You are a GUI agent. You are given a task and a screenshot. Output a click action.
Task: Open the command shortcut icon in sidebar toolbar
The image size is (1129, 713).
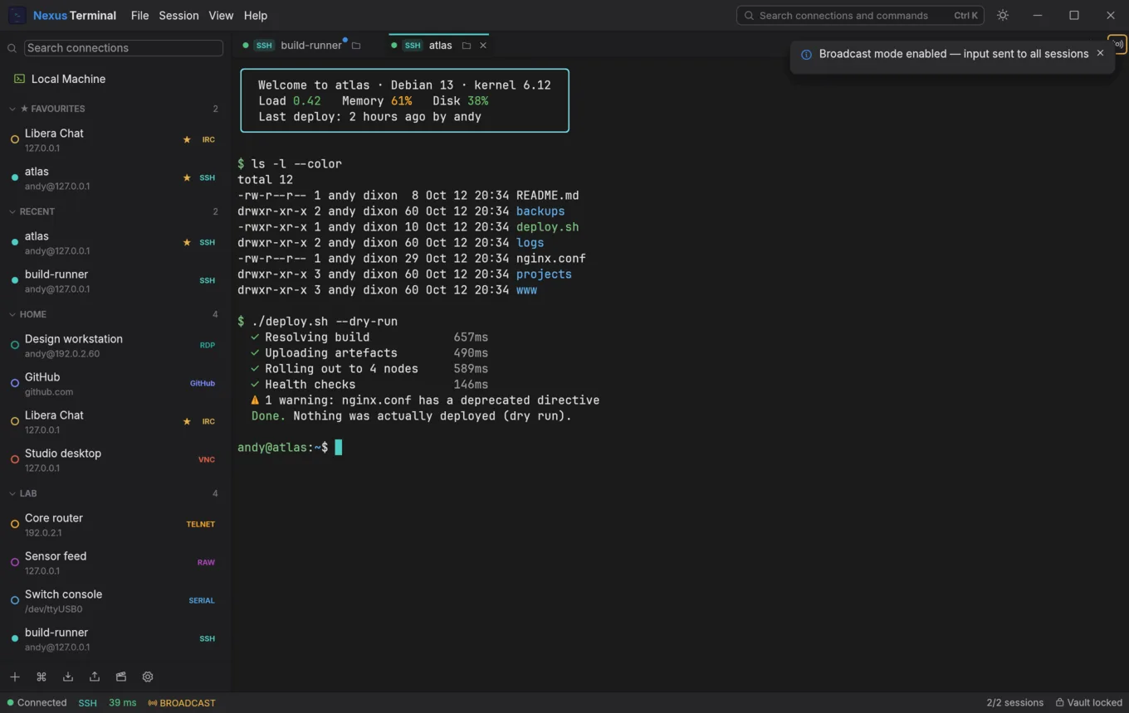point(42,677)
